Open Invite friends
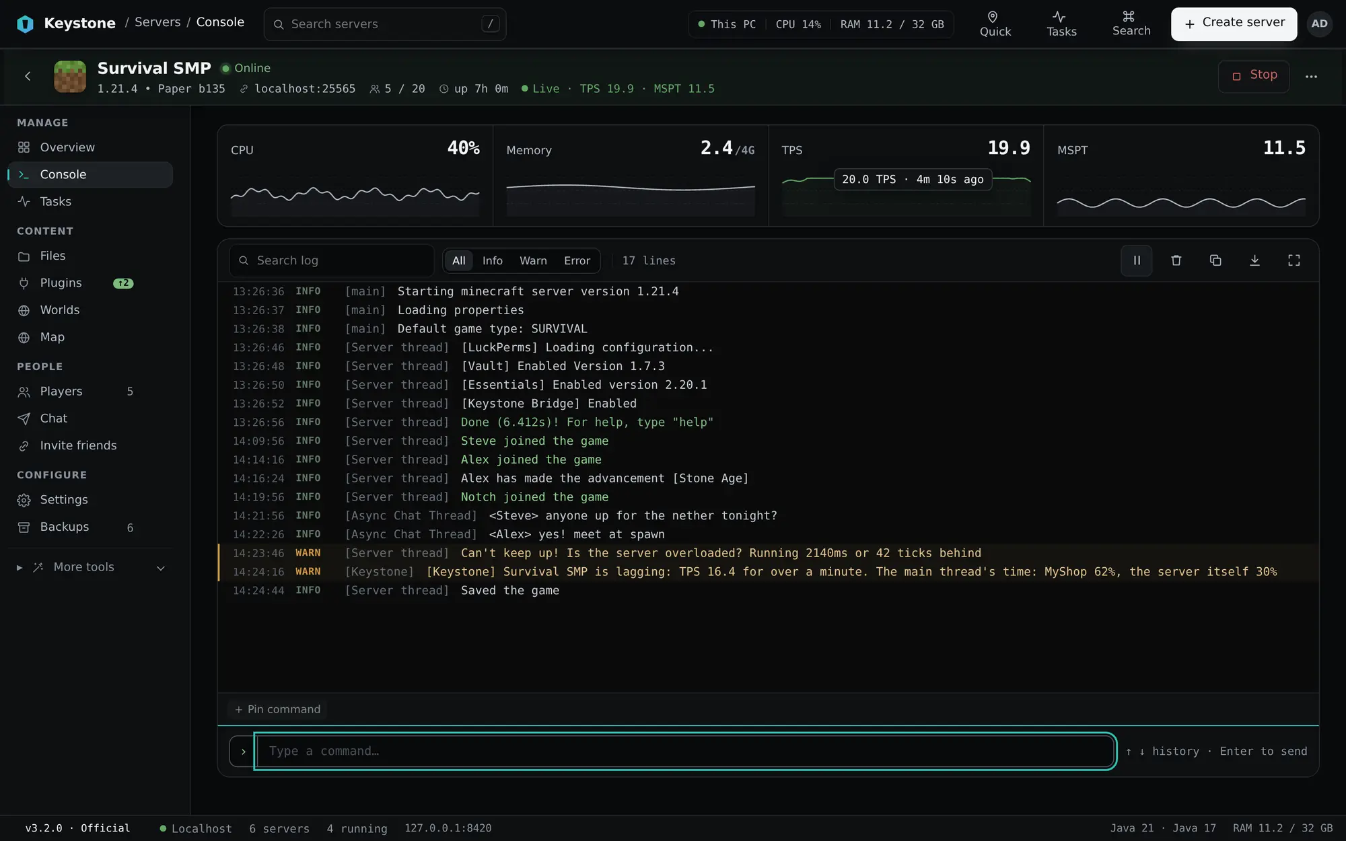Viewport: 1346px width, 841px height. coord(90,445)
